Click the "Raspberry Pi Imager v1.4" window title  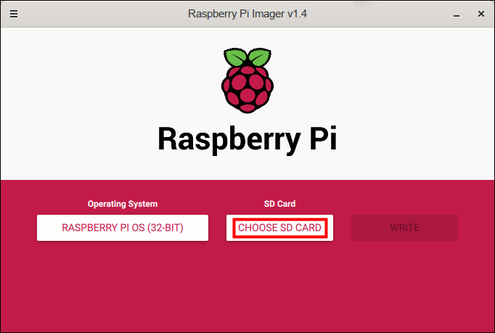[x=247, y=13]
